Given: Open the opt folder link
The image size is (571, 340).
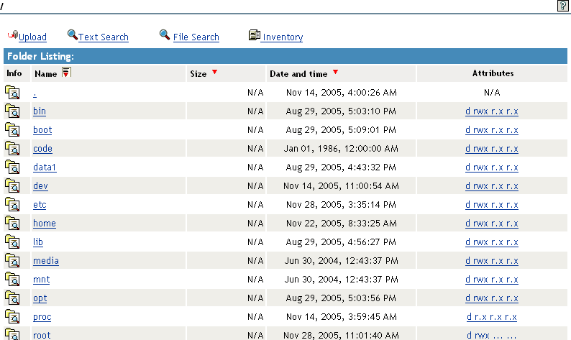Looking at the screenshot, I should point(40,298).
